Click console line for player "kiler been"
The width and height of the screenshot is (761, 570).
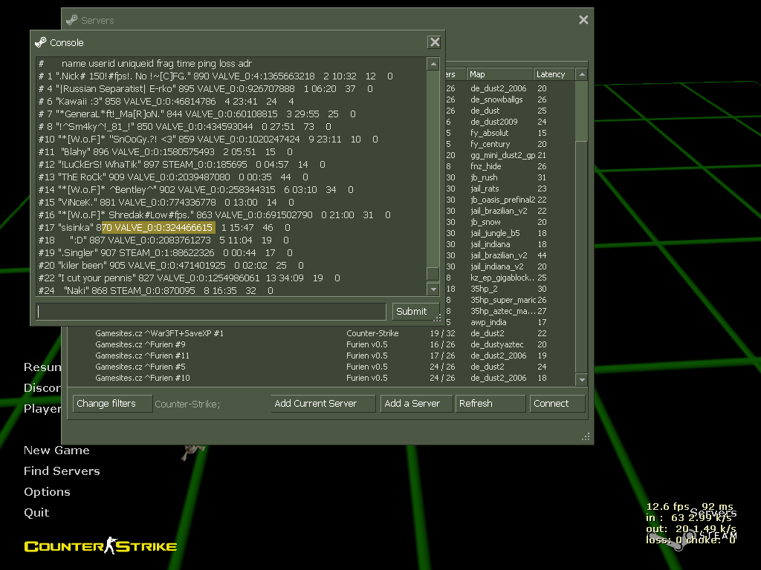coord(171,266)
